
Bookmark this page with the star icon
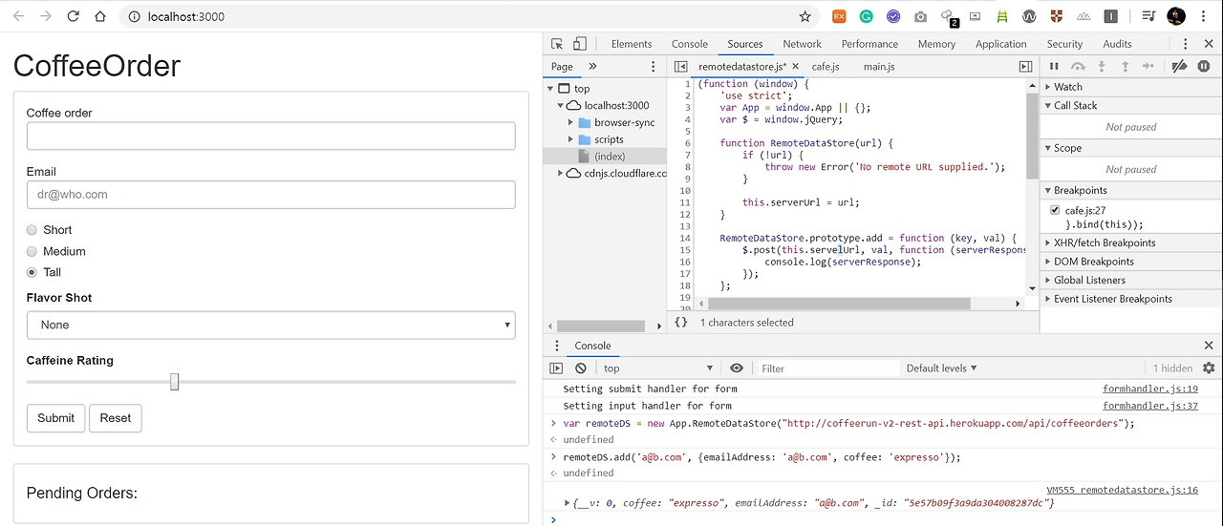click(x=805, y=16)
